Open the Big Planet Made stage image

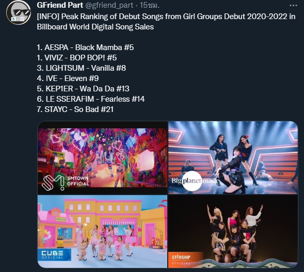coord(233,158)
